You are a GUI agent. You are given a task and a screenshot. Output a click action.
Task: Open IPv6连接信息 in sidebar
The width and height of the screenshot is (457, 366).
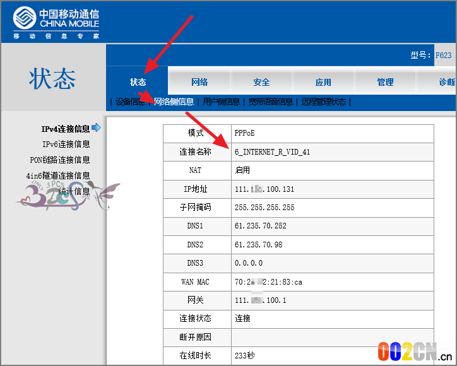pyautogui.click(x=66, y=144)
